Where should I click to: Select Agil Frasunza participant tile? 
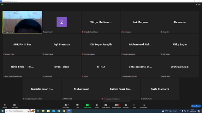tap(62, 44)
